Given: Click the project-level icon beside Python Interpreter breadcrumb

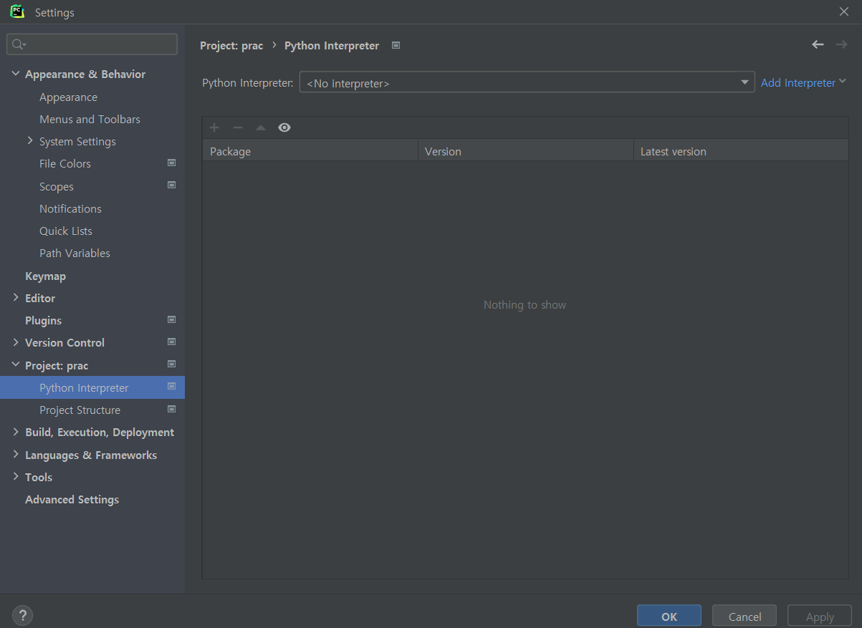Looking at the screenshot, I should (x=396, y=45).
